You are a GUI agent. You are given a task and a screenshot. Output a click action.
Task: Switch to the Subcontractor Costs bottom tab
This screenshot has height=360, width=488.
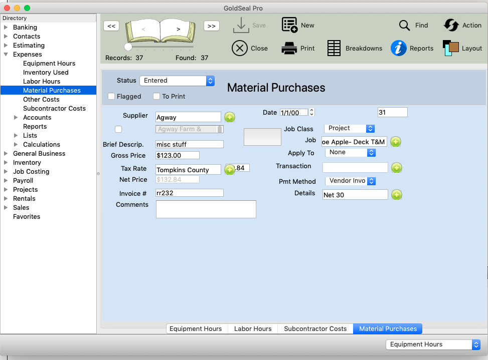tap(315, 328)
